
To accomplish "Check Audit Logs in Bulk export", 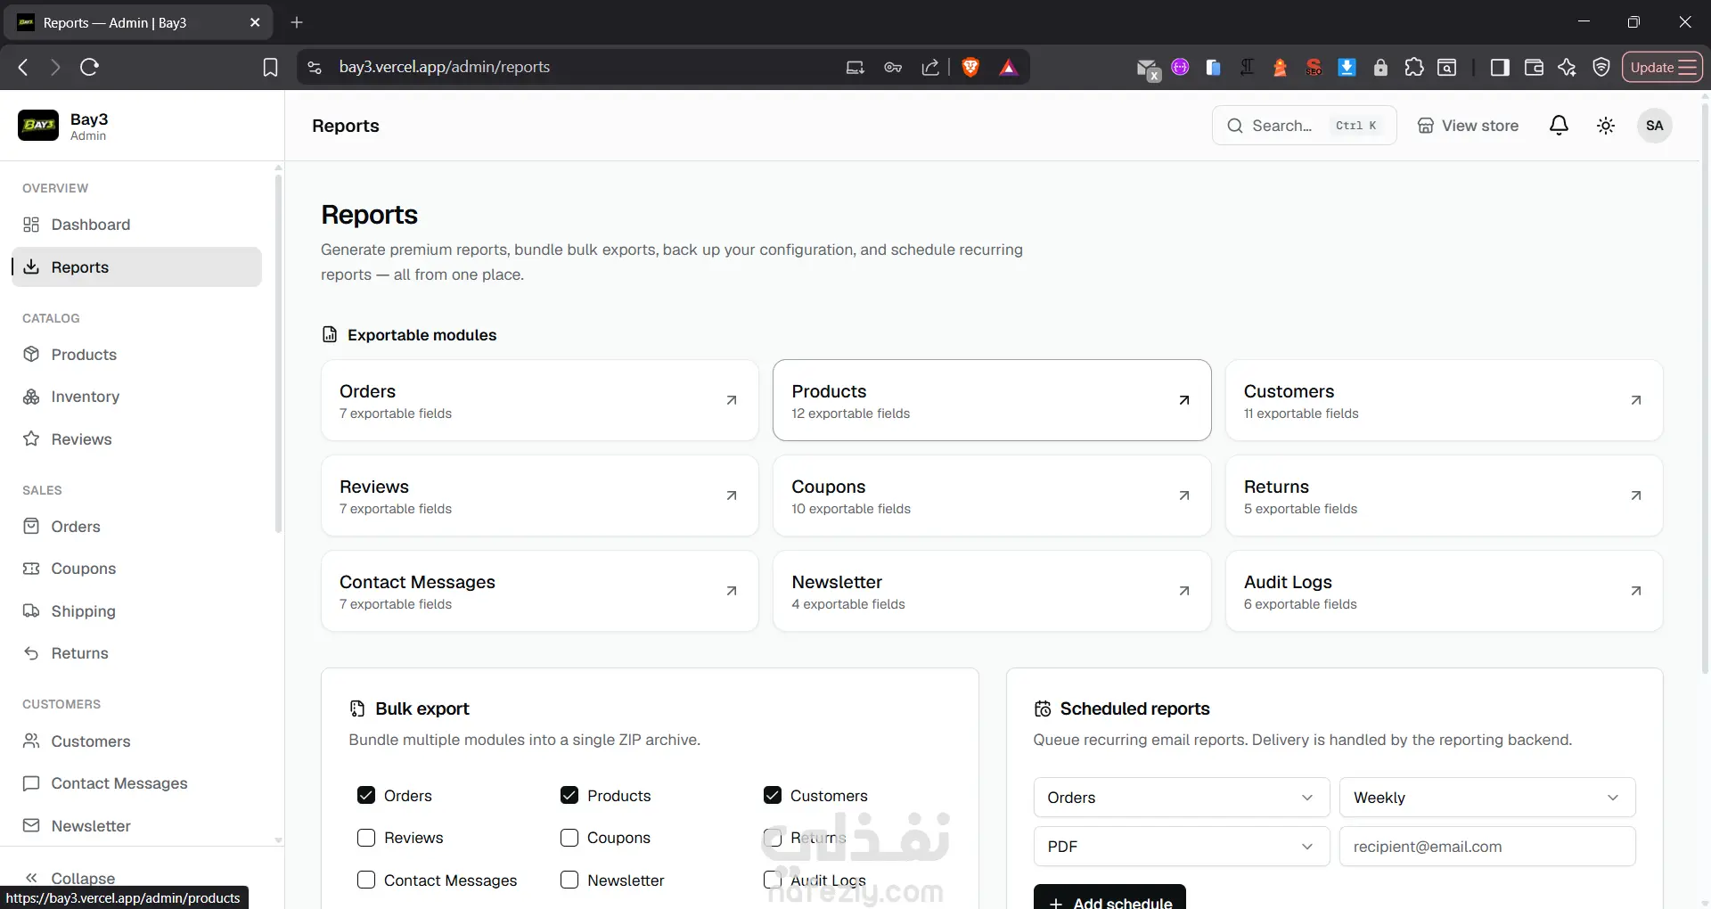I will (773, 880).
